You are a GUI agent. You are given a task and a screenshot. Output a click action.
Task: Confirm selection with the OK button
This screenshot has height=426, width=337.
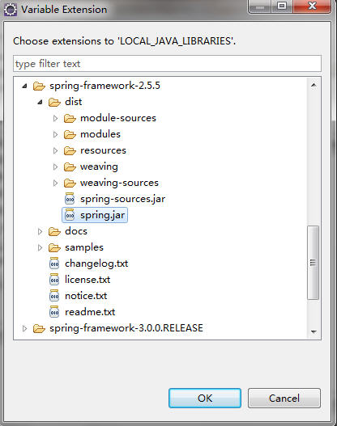point(205,398)
